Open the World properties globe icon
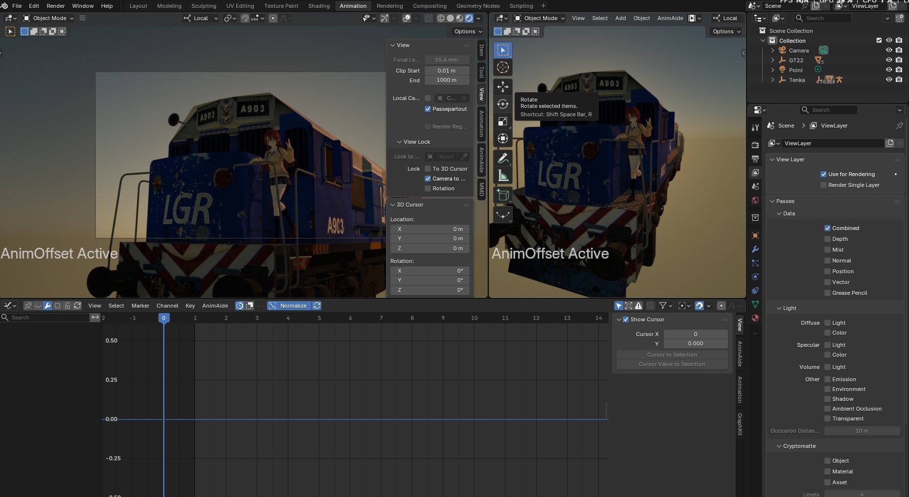This screenshot has height=497, width=909. [755, 200]
